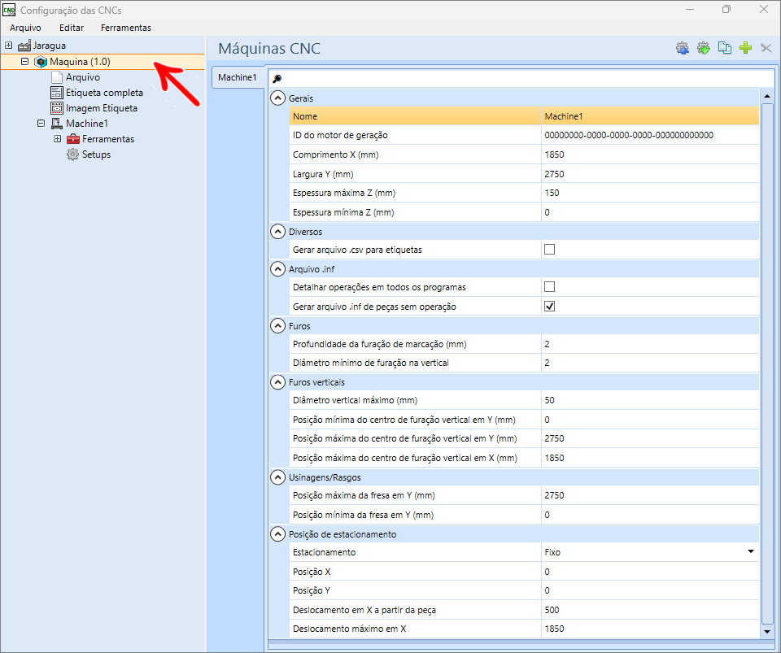781x653 pixels.
Task: Click the gray X delete machine icon
Action: tap(766, 48)
